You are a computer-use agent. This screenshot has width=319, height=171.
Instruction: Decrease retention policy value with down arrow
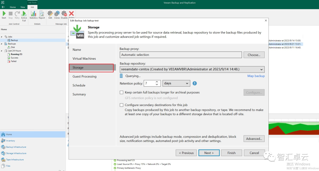point(157,85)
